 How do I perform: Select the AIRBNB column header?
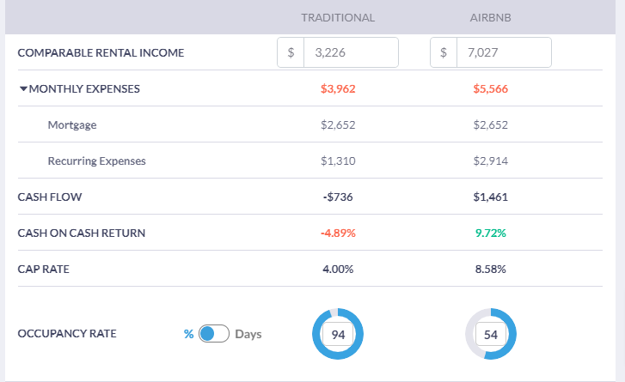(x=490, y=17)
